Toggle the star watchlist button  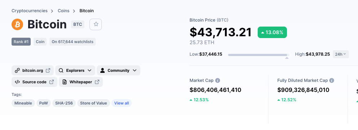point(96,24)
